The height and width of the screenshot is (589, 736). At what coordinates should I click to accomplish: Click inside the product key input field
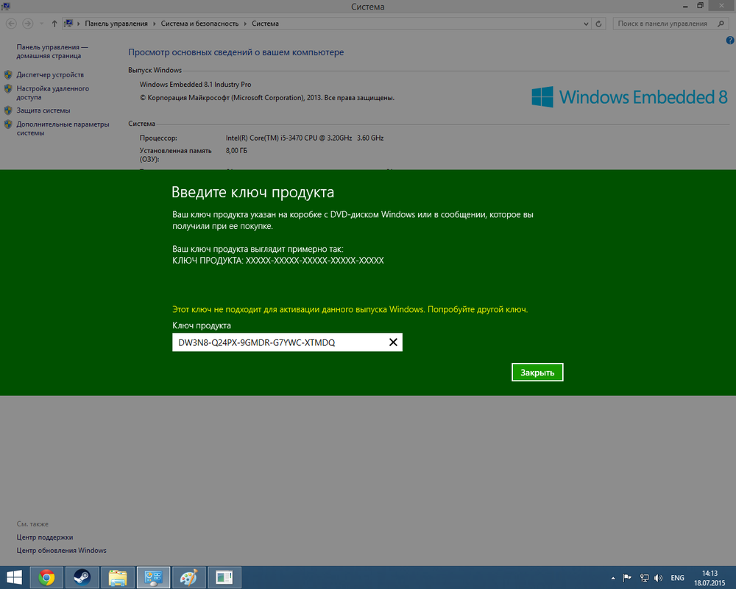(280, 342)
